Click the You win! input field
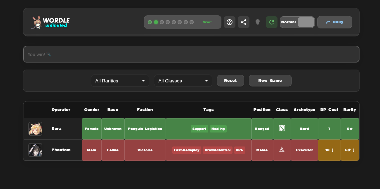Viewport: 380px width, 189px height. [191, 54]
